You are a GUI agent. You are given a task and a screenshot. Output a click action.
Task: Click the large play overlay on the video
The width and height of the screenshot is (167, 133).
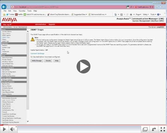click(x=83, y=66)
